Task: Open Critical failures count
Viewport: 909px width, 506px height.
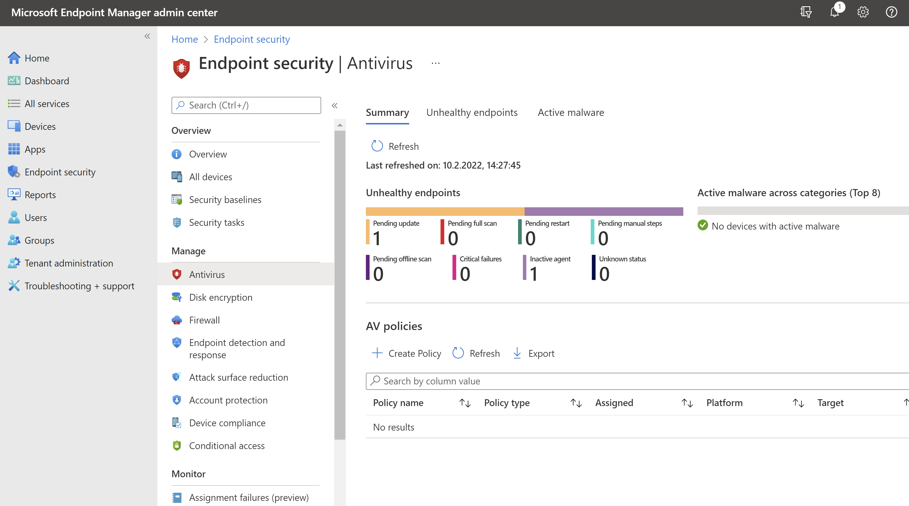Action: coord(477,268)
